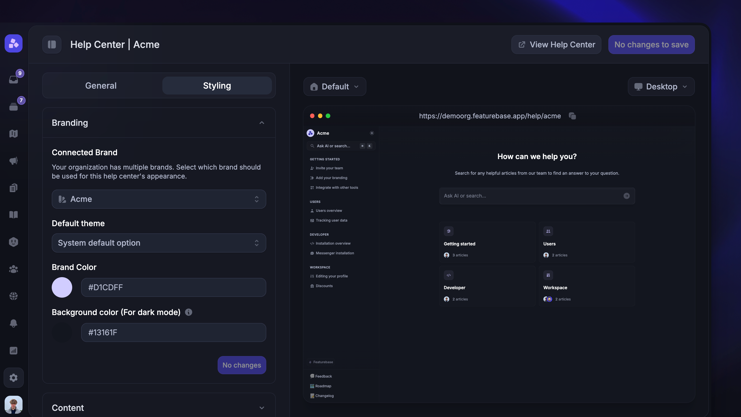
Task: Open the open-book help center icon
Action: (x=14, y=215)
